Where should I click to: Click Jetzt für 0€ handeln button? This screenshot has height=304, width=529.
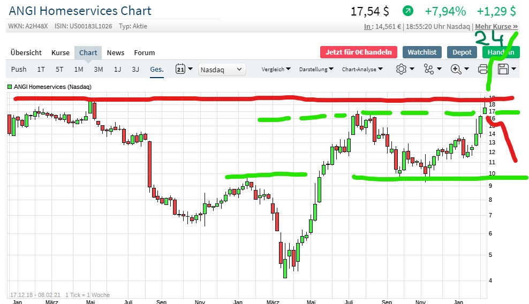click(359, 52)
